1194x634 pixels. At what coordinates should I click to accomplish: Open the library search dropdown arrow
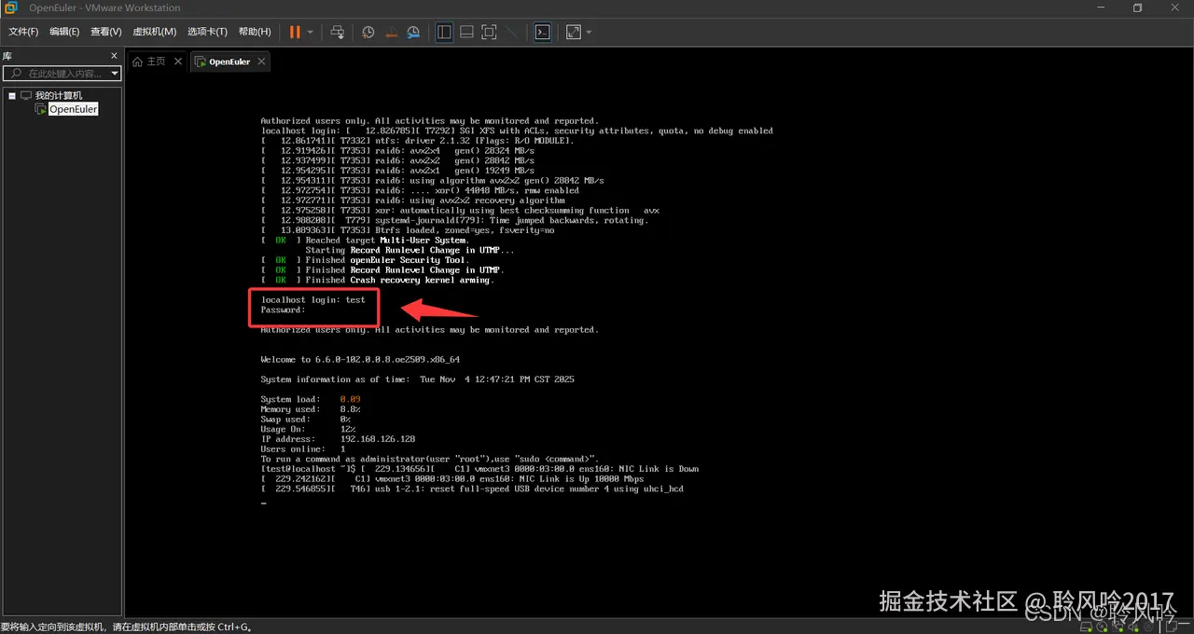pyautogui.click(x=115, y=73)
